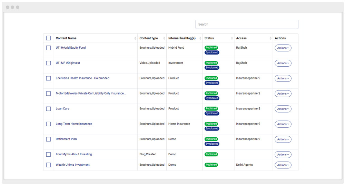345x185 pixels.
Task: Click Published badge for Four Myths About Investing
Action: click(x=211, y=154)
